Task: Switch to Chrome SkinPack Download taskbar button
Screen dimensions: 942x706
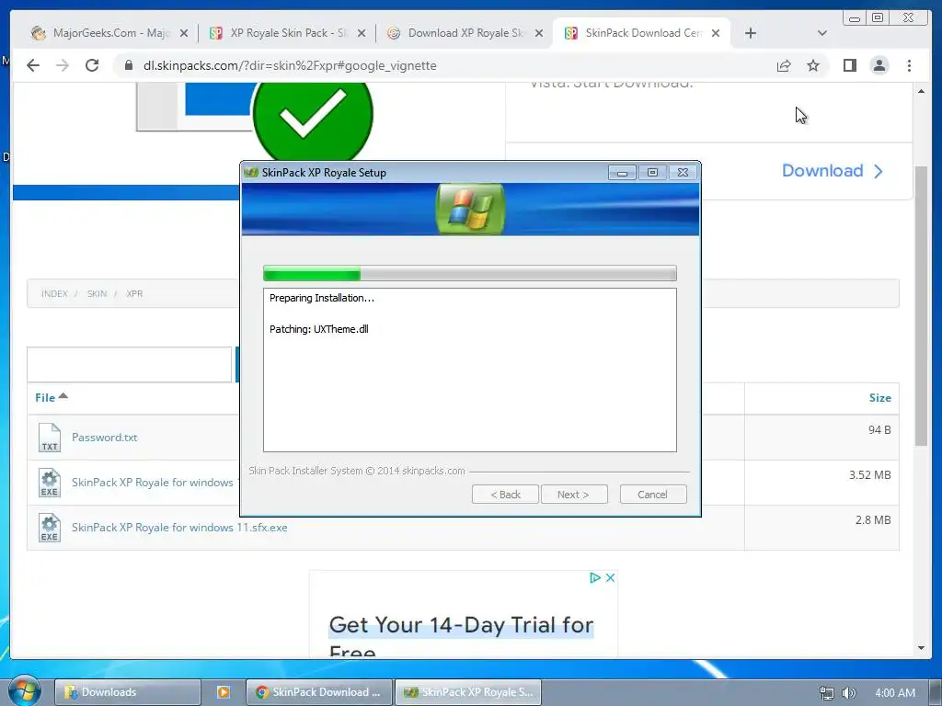Action: pyautogui.click(x=319, y=692)
